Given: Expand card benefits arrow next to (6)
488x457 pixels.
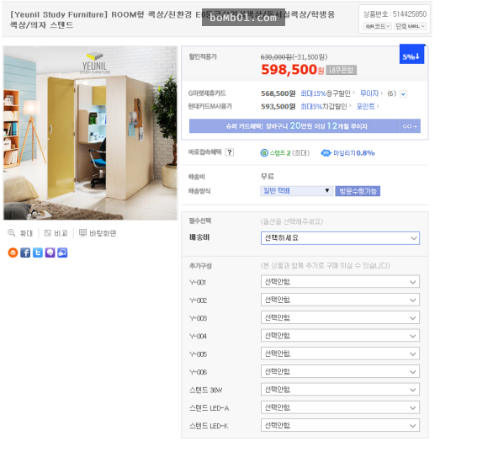Looking at the screenshot, I should pos(403,93).
